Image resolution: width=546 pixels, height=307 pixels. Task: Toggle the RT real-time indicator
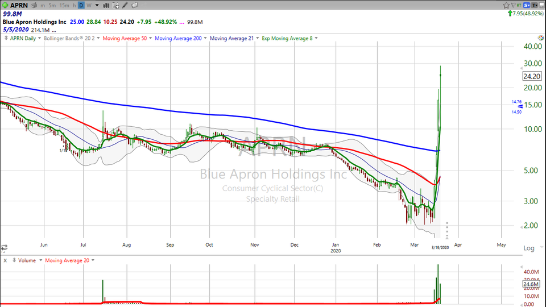[519, 5]
